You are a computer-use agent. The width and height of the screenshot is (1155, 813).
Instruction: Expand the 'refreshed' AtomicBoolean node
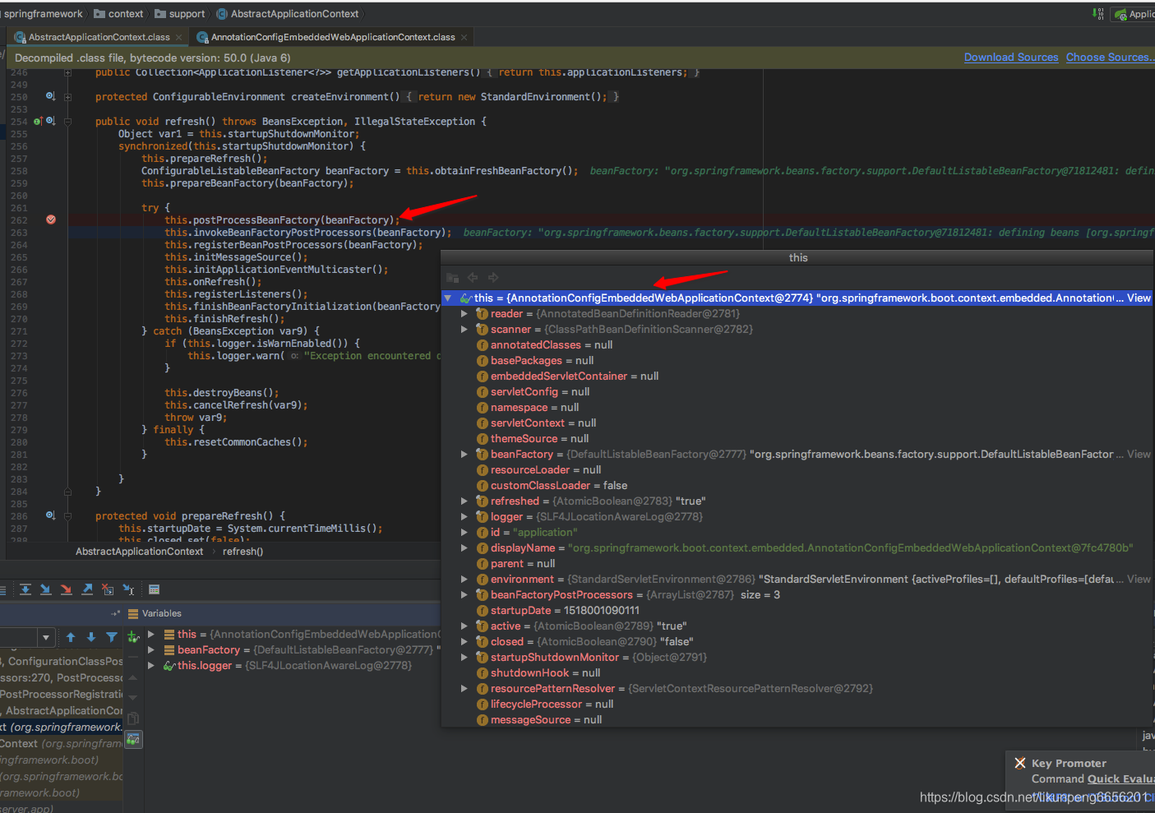click(x=464, y=501)
